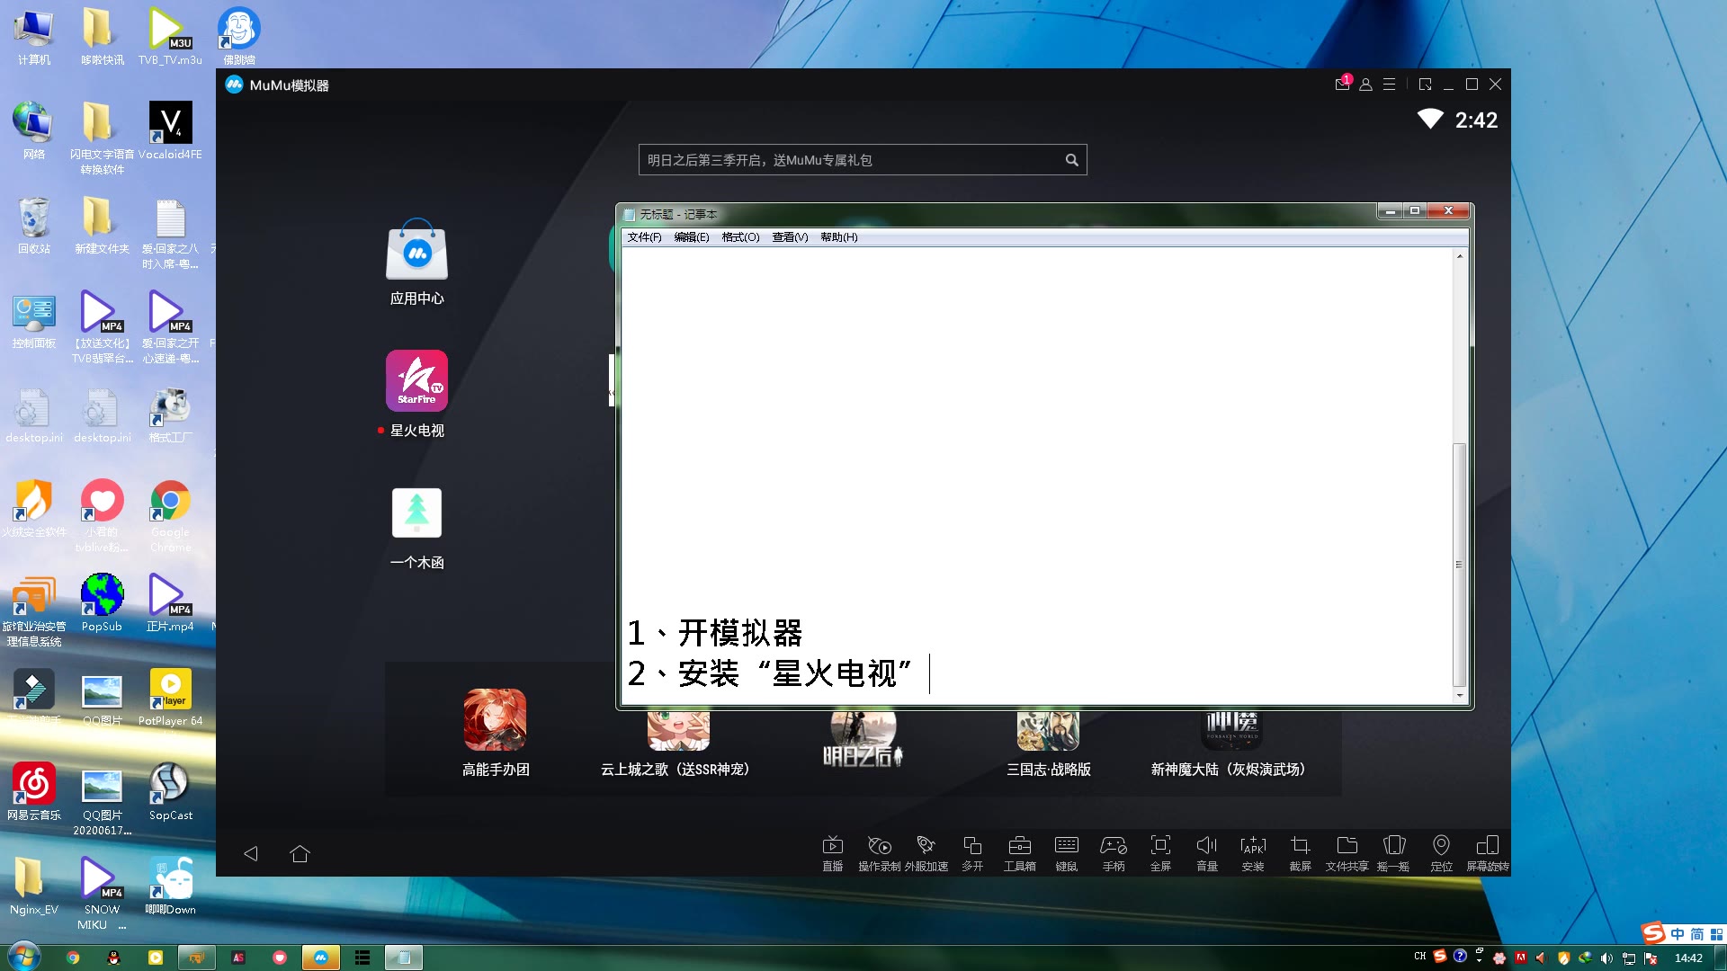The width and height of the screenshot is (1727, 971).
Task: Open 音量 volume control
Action: point(1207,852)
